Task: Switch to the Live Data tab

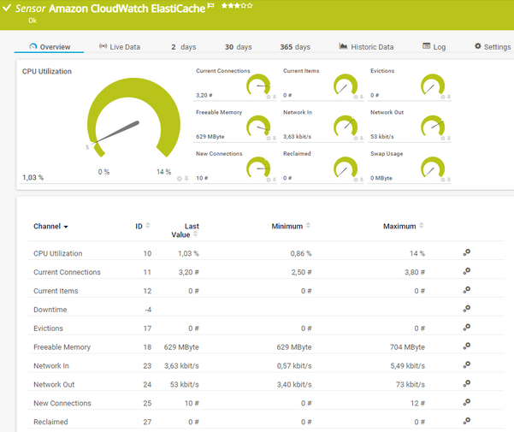Action: click(120, 47)
